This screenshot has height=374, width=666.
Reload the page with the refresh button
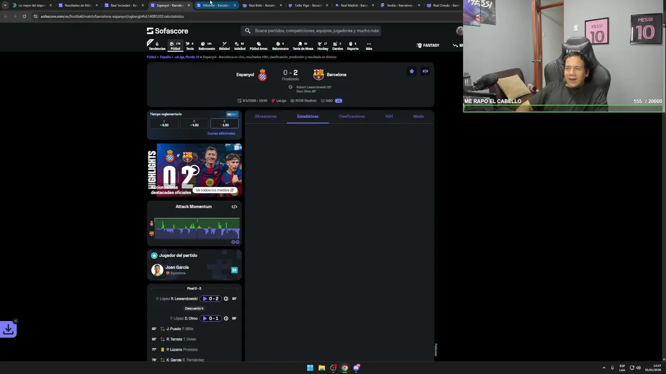point(24,16)
